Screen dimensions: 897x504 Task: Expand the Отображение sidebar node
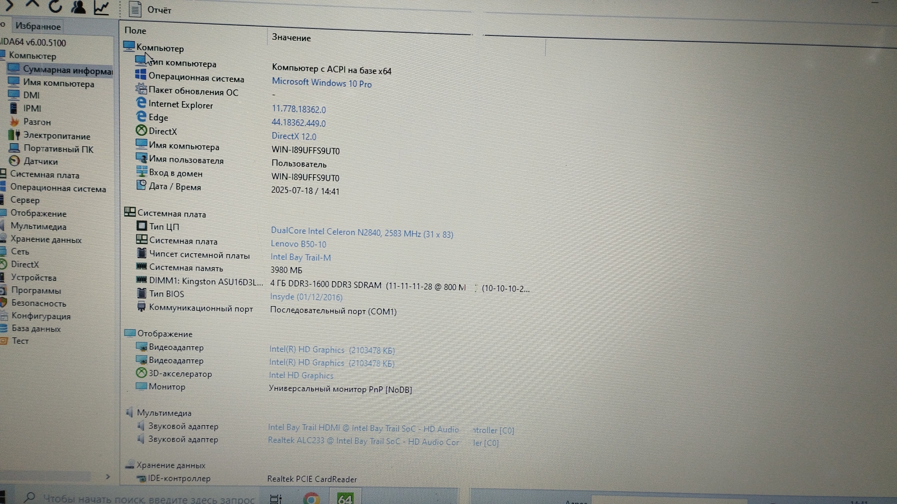pyautogui.click(x=38, y=213)
